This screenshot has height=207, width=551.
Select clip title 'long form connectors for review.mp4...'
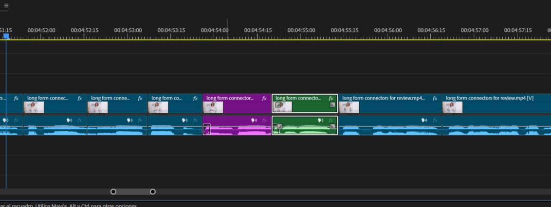tap(384, 98)
